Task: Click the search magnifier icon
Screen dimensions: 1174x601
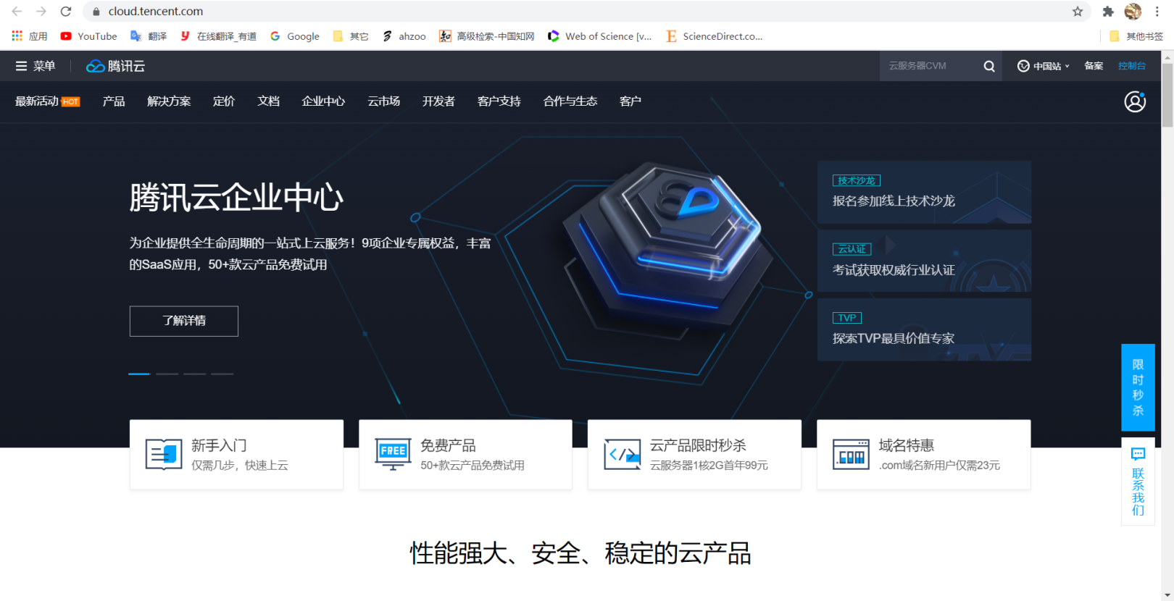Action: (x=989, y=66)
